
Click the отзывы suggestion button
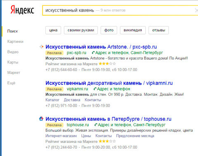tap(159, 30)
